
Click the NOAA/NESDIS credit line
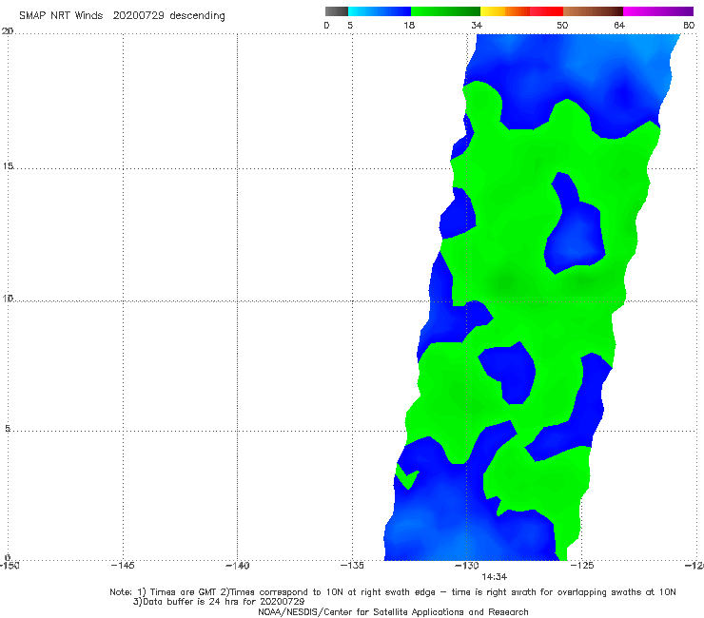(x=393, y=612)
